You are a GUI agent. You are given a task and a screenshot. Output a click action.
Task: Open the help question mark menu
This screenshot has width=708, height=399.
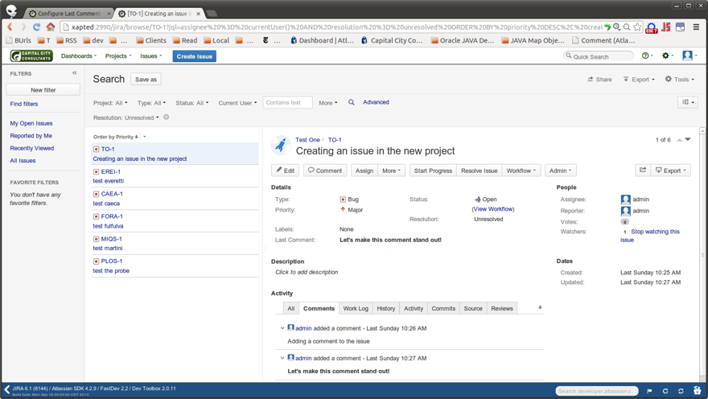click(x=647, y=56)
